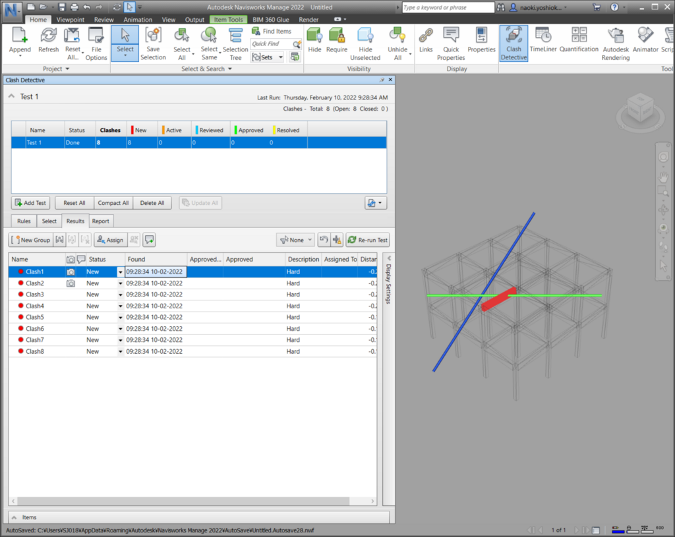Screen dimensions: 675x537
Task: Switch to the Report tab
Action: click(x=100, y=221)
